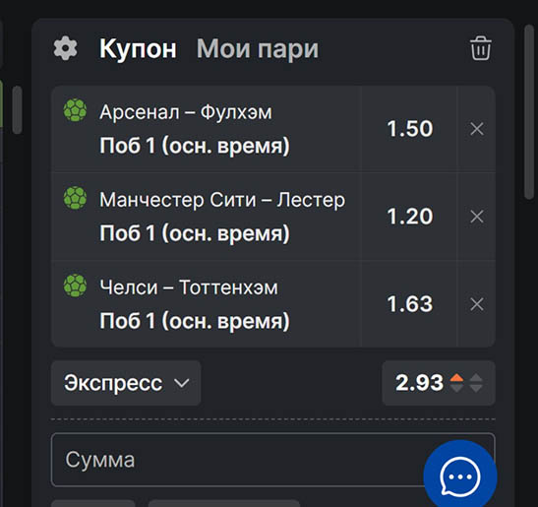The width and height of the screenshot is (538, 507).
Task: Click football icon beside Челси – Тоттенхэм
Action: 75,285
